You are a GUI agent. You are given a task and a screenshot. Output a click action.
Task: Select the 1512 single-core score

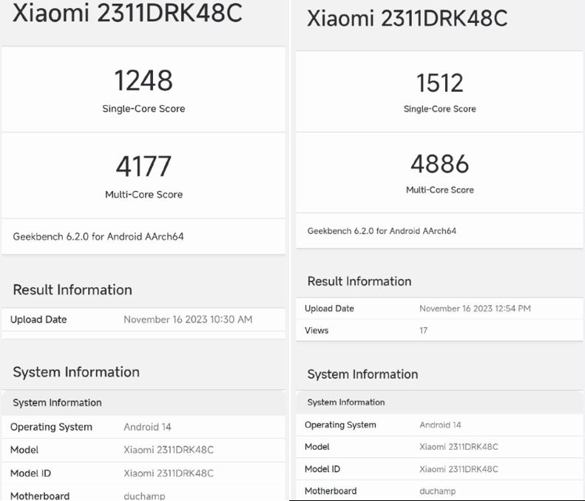click(x=439, y=83)
